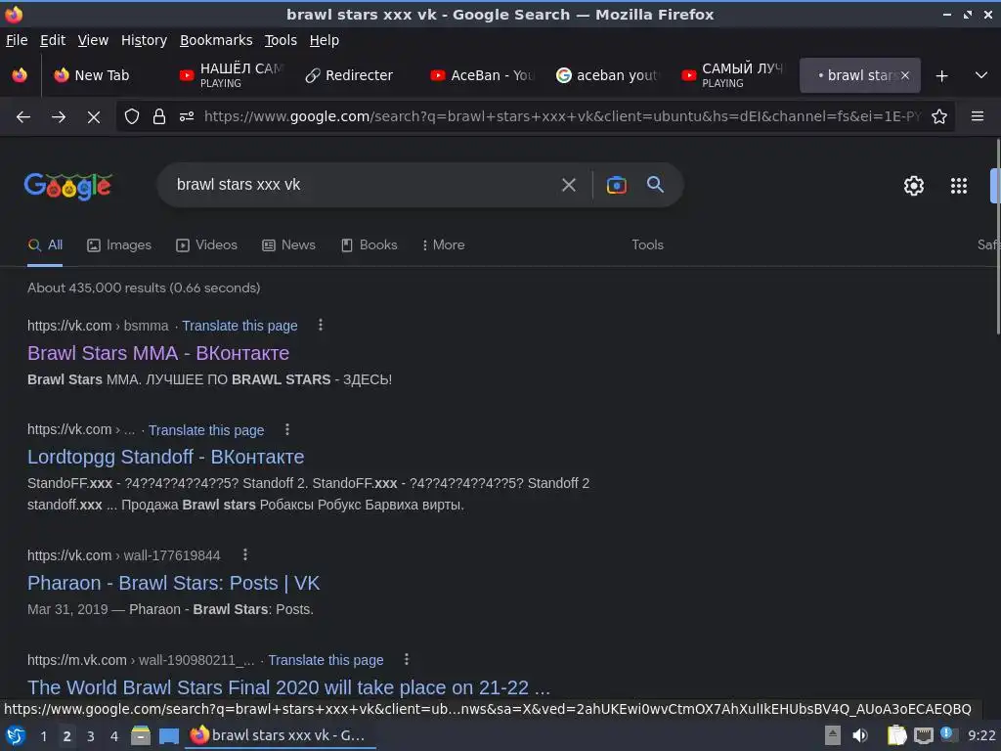Open Brawl Stars MMA - ВКонтакте result
Screen dimensions: 1001x751
coord(158,353)
